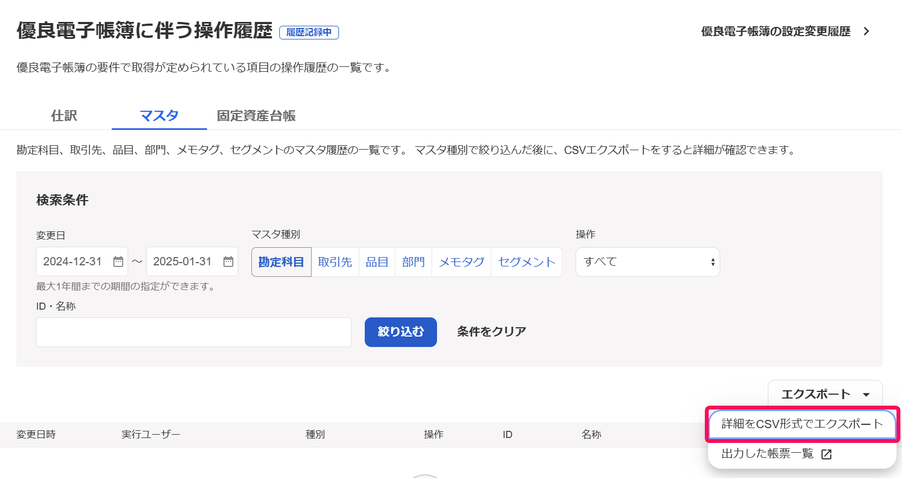Click the 種別 column header

(315, 435)
